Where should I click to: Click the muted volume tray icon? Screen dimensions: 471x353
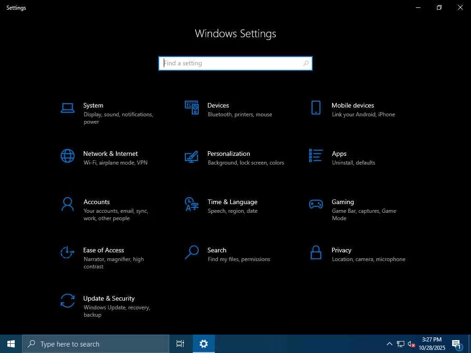(411, 344)
